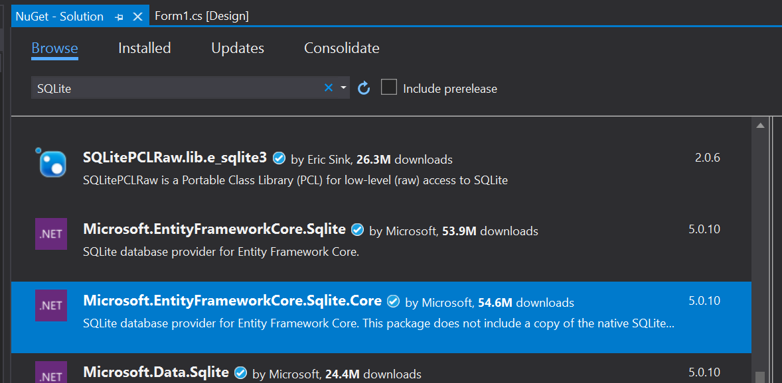The image size is (782, 383).
Task: Open the Installed packages tab
Action: tap(145, 48)
